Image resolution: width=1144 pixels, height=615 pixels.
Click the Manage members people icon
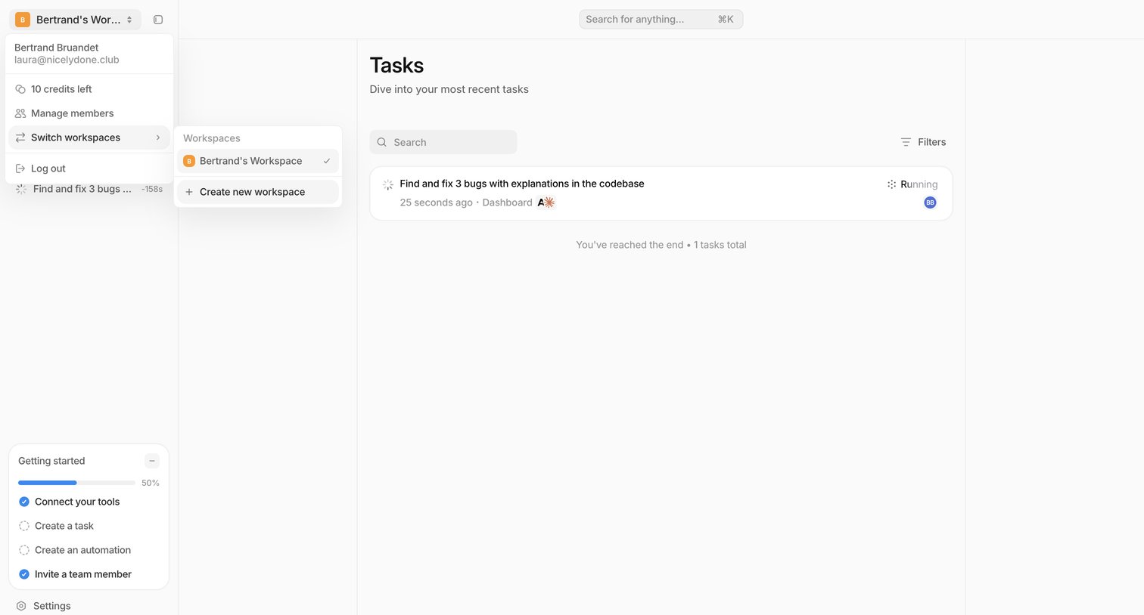(x=20, y=113)
